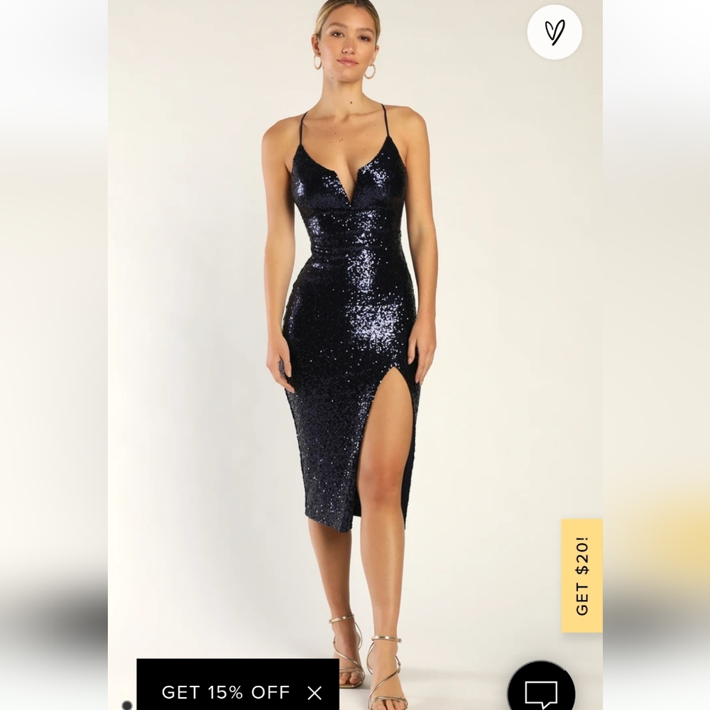Screen dimensions: 710x710
Task: Close the promo bar using its cross icon
Action: pyautogui.click(x=315, y=692)
